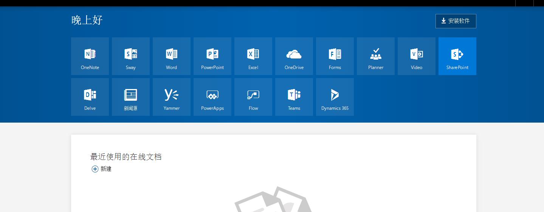Open the Delve app tile

(90, 97)
